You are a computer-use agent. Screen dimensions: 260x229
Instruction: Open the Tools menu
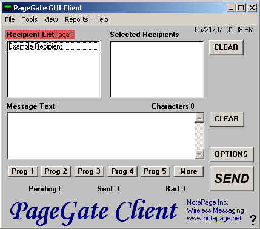pyautogui.click(x=30, y=19)
